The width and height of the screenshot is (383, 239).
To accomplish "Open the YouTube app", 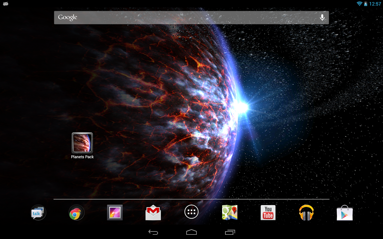I will pos(268,212).
